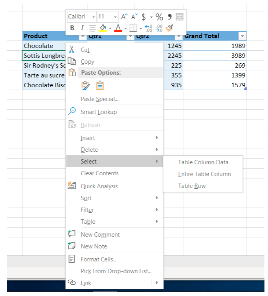Click the Format Painter brush icon
This screenshot has height=296, width=268.
click(169, 28)
